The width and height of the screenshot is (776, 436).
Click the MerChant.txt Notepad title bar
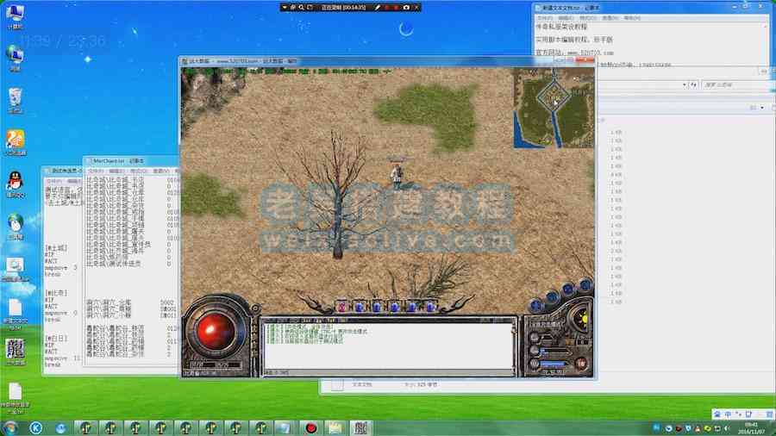pos(131,161)
